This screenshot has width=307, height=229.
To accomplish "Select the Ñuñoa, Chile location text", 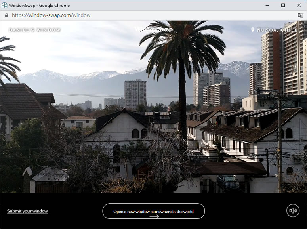I will pyautogui.click(x=277, y=30).
